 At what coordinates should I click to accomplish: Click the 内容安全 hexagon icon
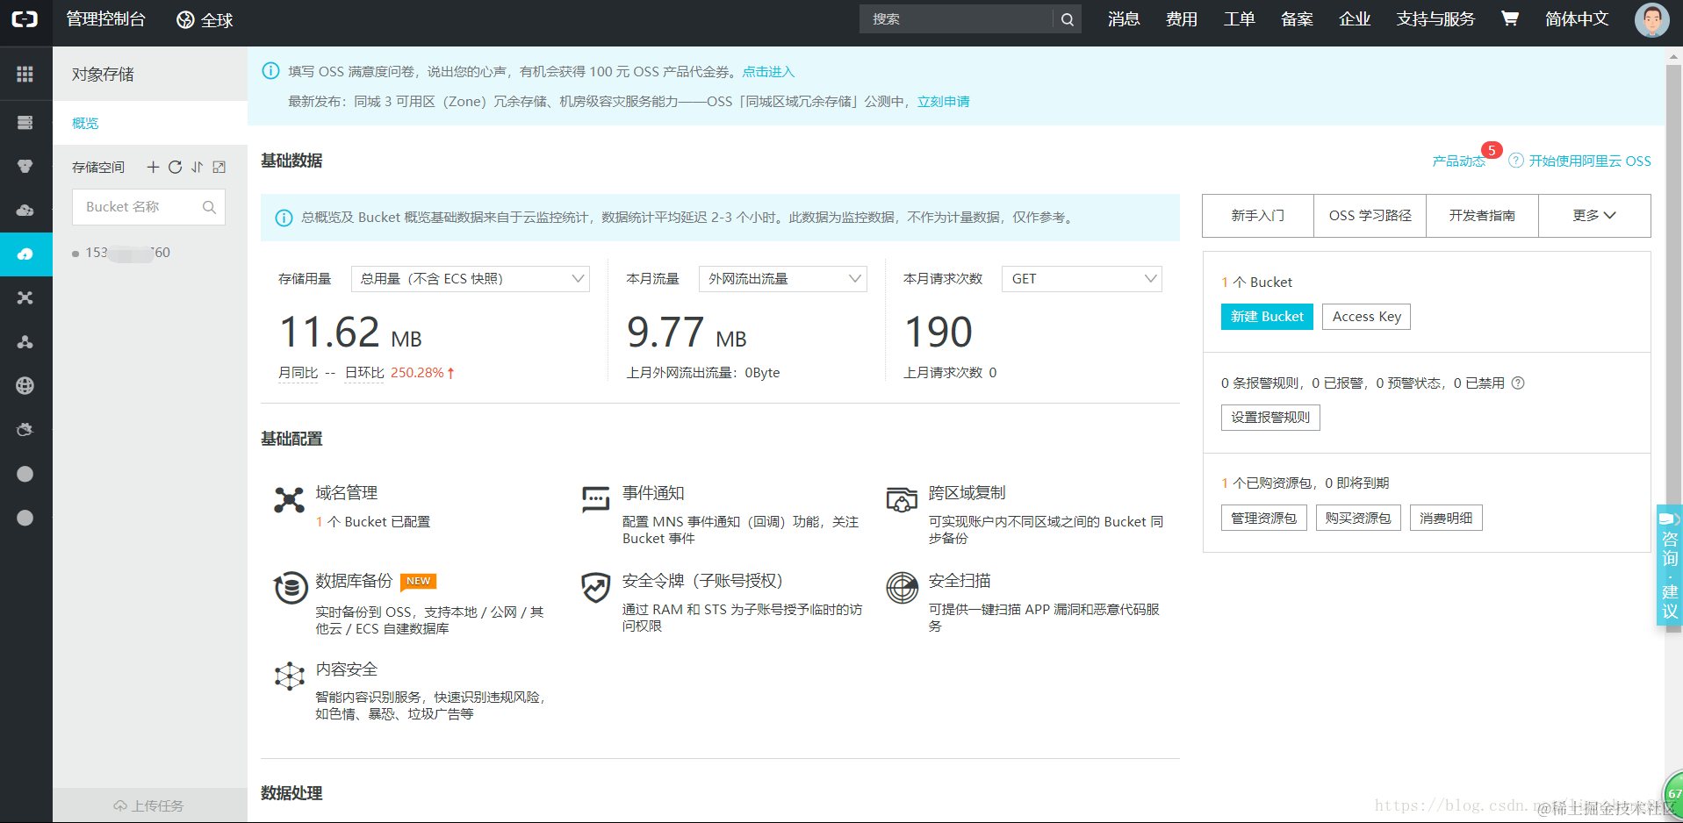coord(289,676)
